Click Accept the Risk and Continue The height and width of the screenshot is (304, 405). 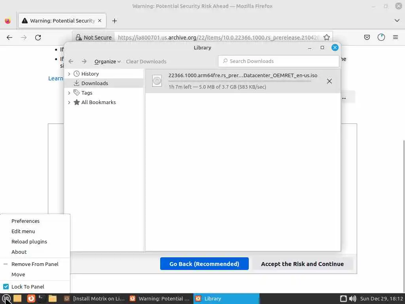(x=302, y=264)
